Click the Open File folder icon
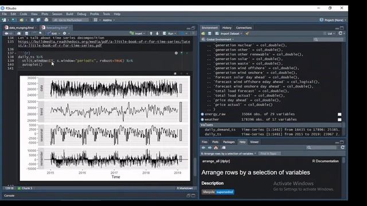This screenshot has width=367, height=206. pyautogui.click(x=21, y=20)
